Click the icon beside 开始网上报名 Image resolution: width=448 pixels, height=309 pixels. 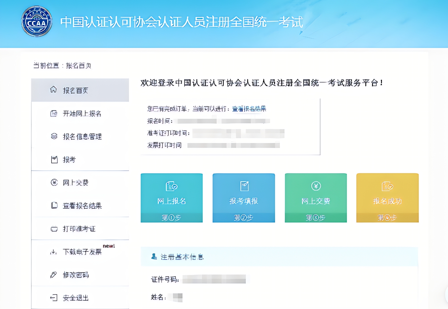(x=54, y=114)
